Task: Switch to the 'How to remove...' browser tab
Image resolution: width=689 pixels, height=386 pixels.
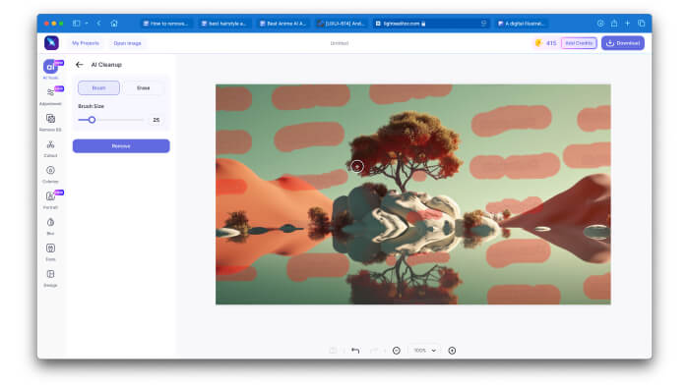Action: [x=166, y=24]
